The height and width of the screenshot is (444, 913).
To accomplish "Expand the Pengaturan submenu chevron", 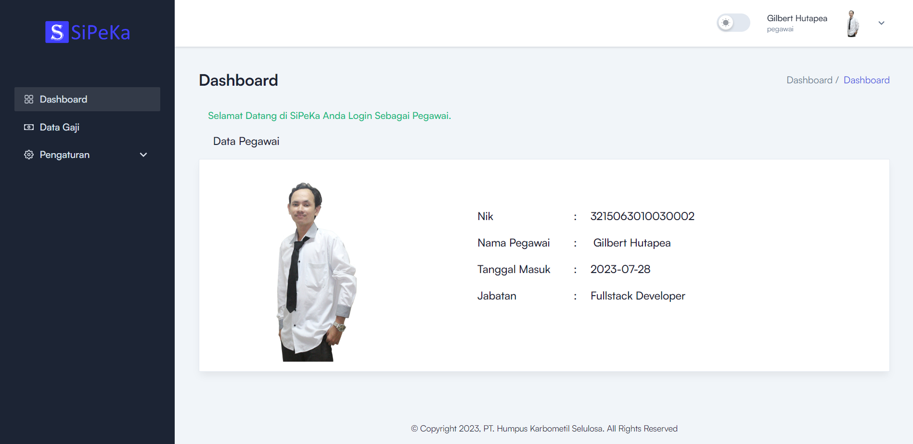I will point(143,155).
